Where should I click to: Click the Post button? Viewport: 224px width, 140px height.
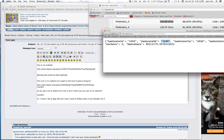[96, 114]
